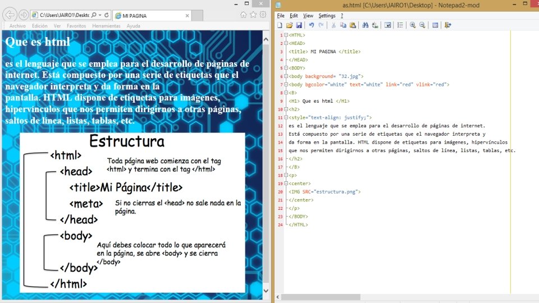The image size is (539, 303).
Task: Open the Replace text tool icon
Action: pyautogui.click(x=375, y=25)
